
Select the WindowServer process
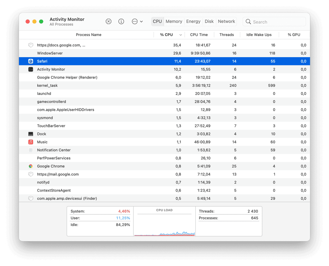click(108, 53)
